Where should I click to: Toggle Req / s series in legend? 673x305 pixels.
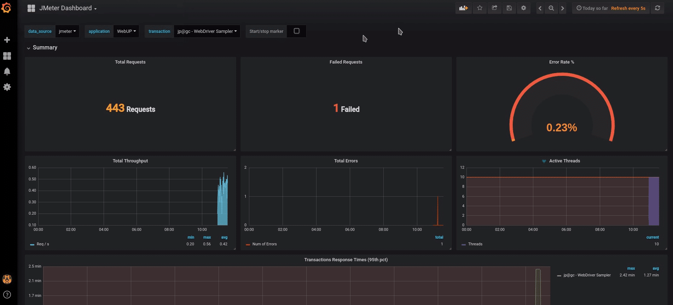click(x=42, y=244)
